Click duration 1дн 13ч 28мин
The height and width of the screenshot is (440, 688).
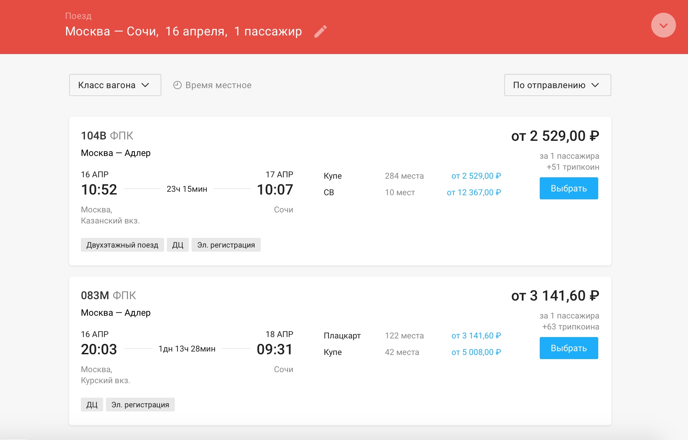187,349
